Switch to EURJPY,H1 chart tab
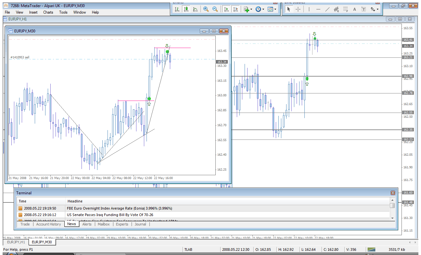Viewport: 421px width, 255px height. pos(16,242)
